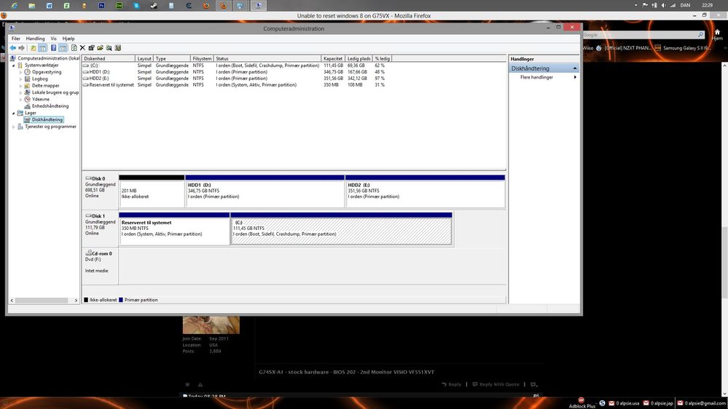Image resolution: width=728 pixels, height=409 pixels.
Task: Sort by the Status column header
Action: click(x=267, y=59)
